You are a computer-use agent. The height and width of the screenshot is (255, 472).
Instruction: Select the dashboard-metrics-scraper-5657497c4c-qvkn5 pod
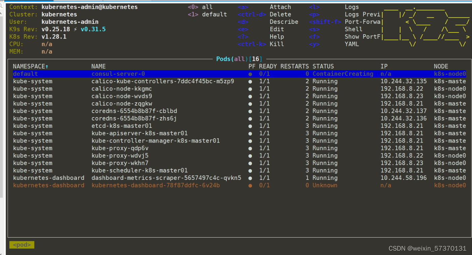(x=239, y=178)
